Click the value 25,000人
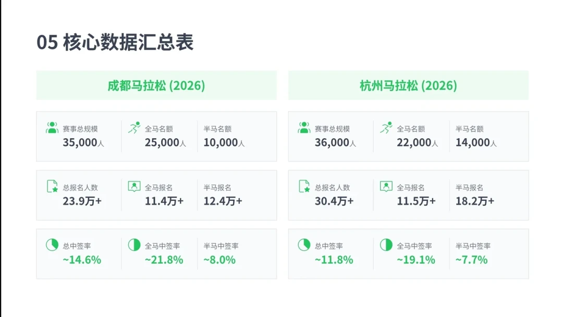Image resolution: width=563 pixels, height=317 pixels. tap(166, 142)
